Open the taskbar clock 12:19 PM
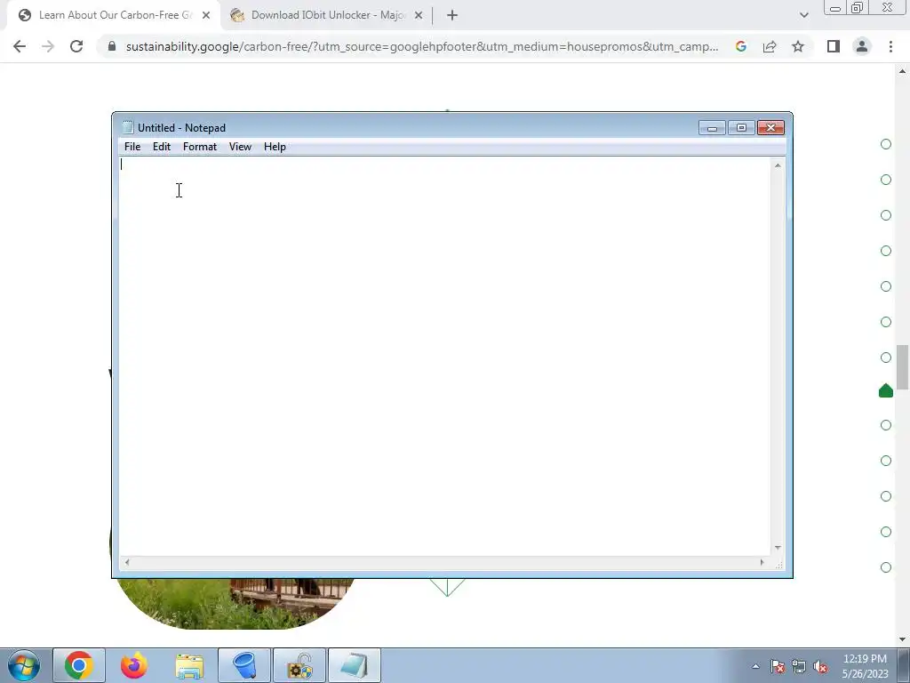The image size is (910, 683). coord(865,666)
